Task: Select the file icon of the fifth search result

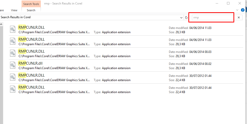Action: 13,77
